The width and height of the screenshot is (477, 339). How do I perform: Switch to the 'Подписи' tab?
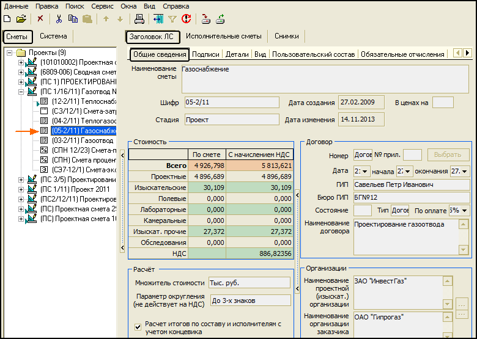(x=205, y=54)
